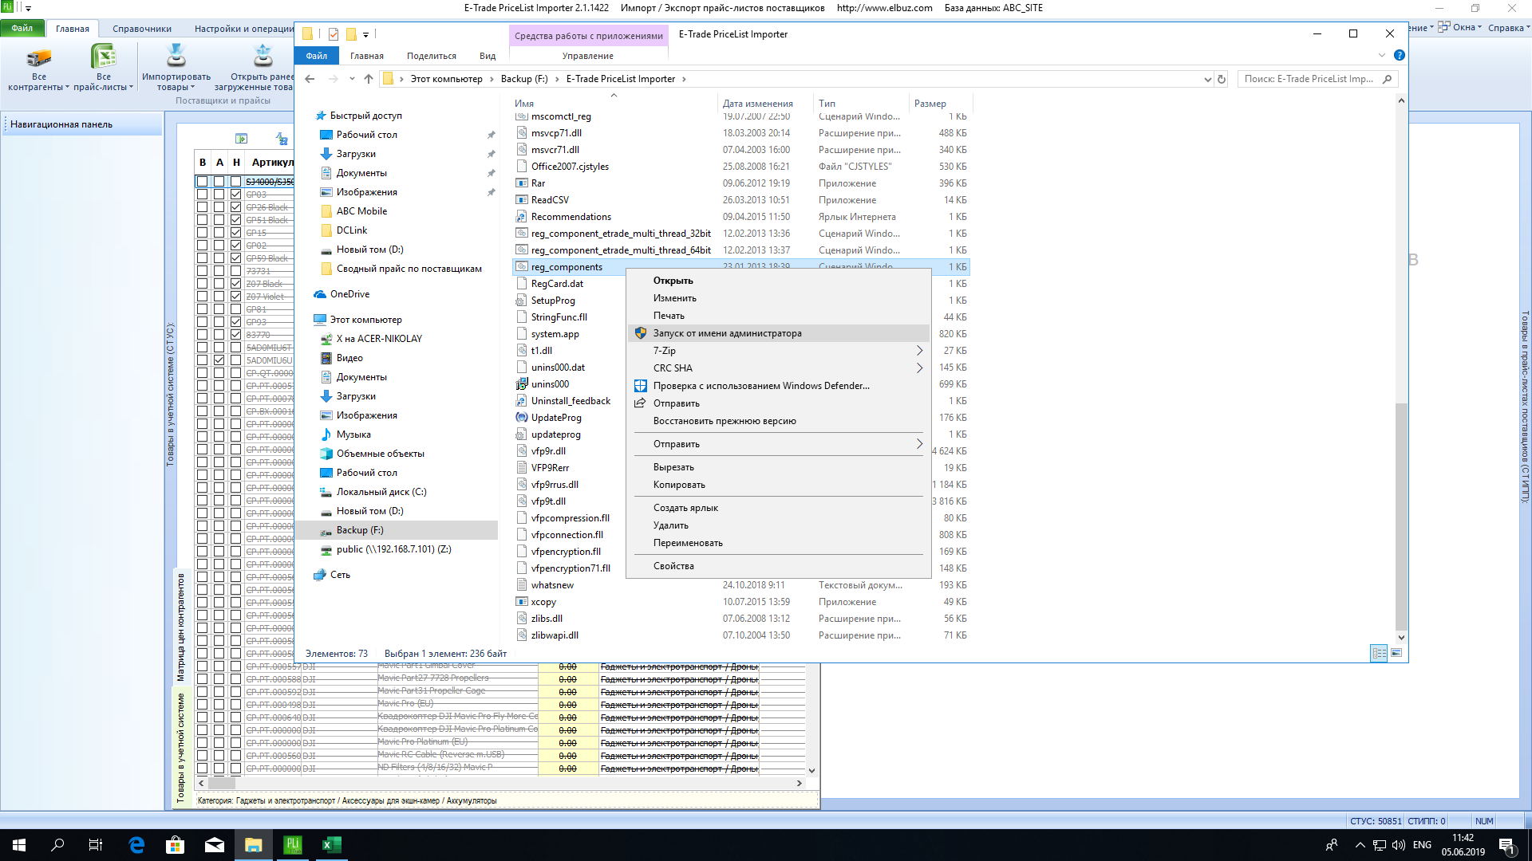The image size is (1532, 861).
Task: Click E-Trade table horizontal scrollbar
Action: click(222, 784)
